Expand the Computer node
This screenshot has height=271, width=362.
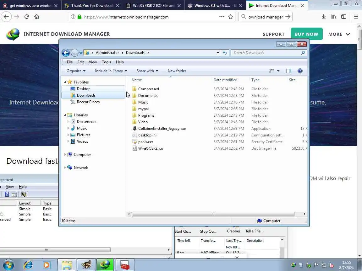pyautogui.click(x=65, y=154)
